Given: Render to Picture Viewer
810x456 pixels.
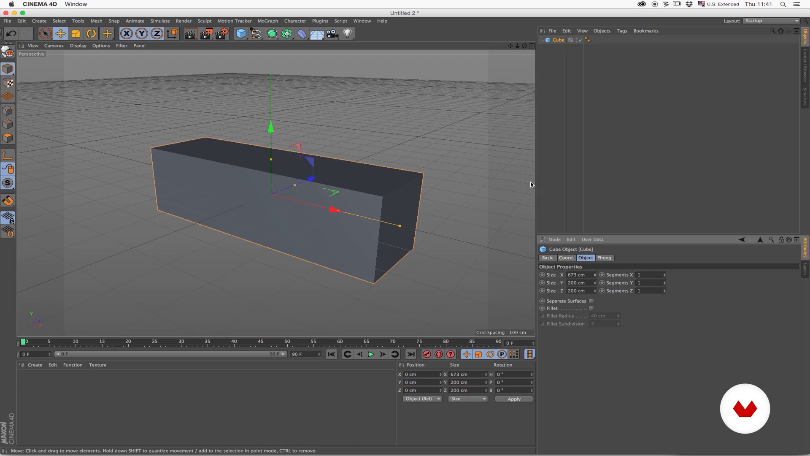Looking at the screenshot, I should (x=206, y=34).
